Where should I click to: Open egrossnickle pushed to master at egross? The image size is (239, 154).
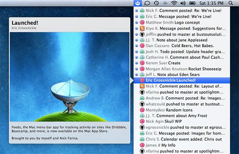tap(182, 127)
